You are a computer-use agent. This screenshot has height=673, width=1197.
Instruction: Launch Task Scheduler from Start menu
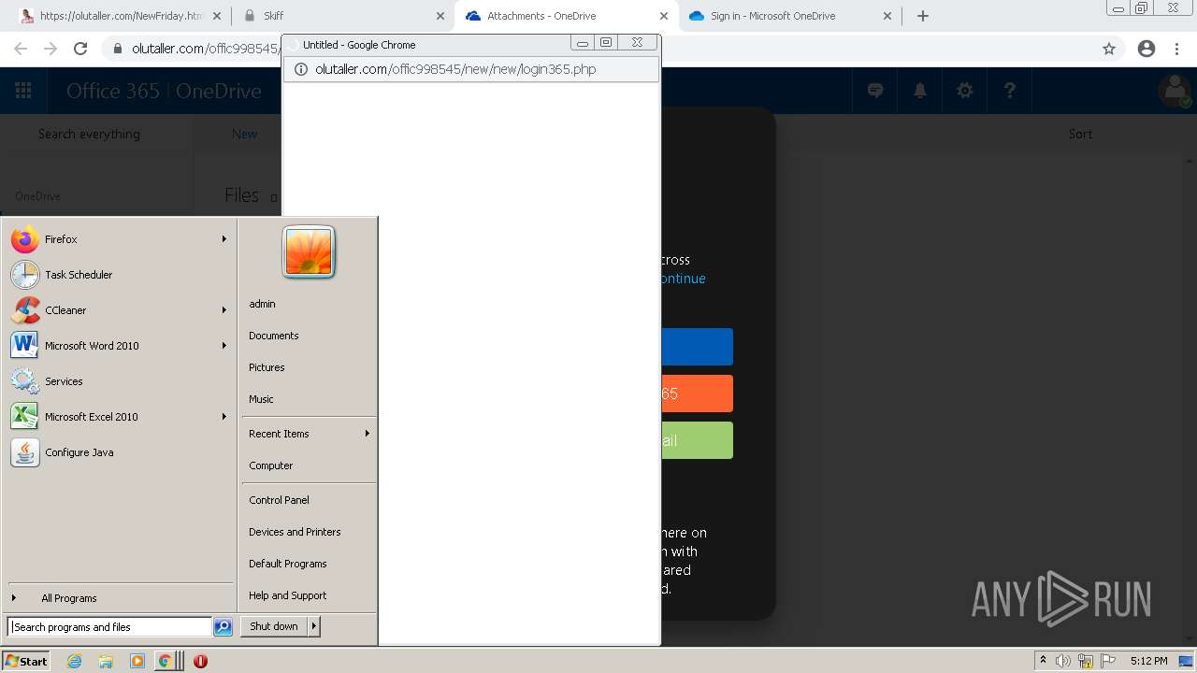point(119,275)
